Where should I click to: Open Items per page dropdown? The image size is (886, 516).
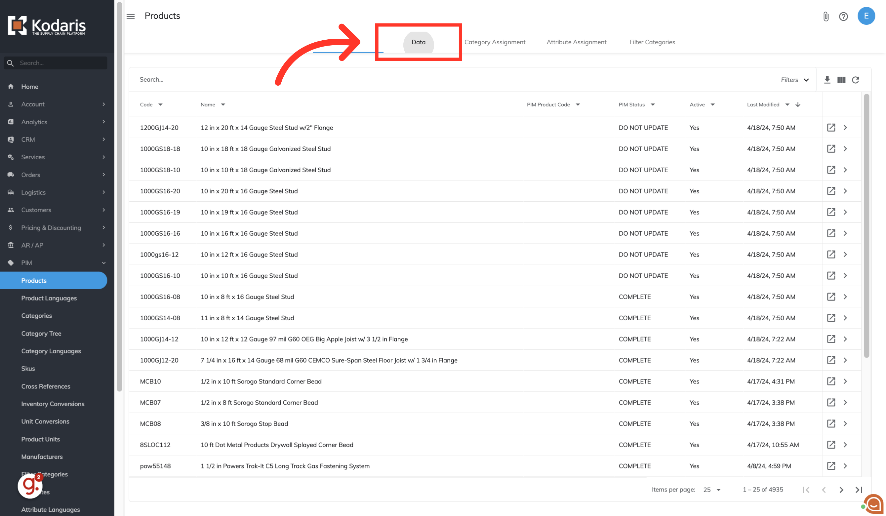click(x=712, y=490)
